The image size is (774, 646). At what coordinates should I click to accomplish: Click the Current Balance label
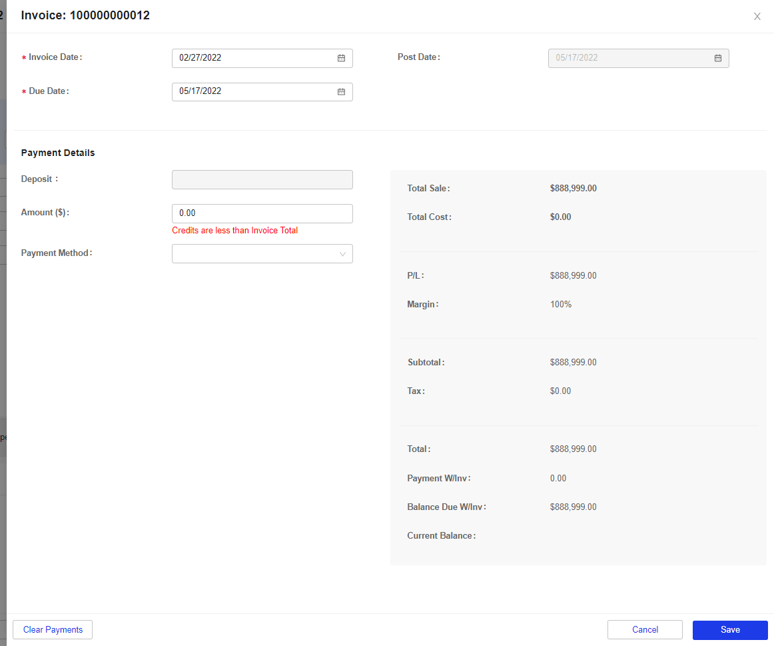click(x=441, y=535)
